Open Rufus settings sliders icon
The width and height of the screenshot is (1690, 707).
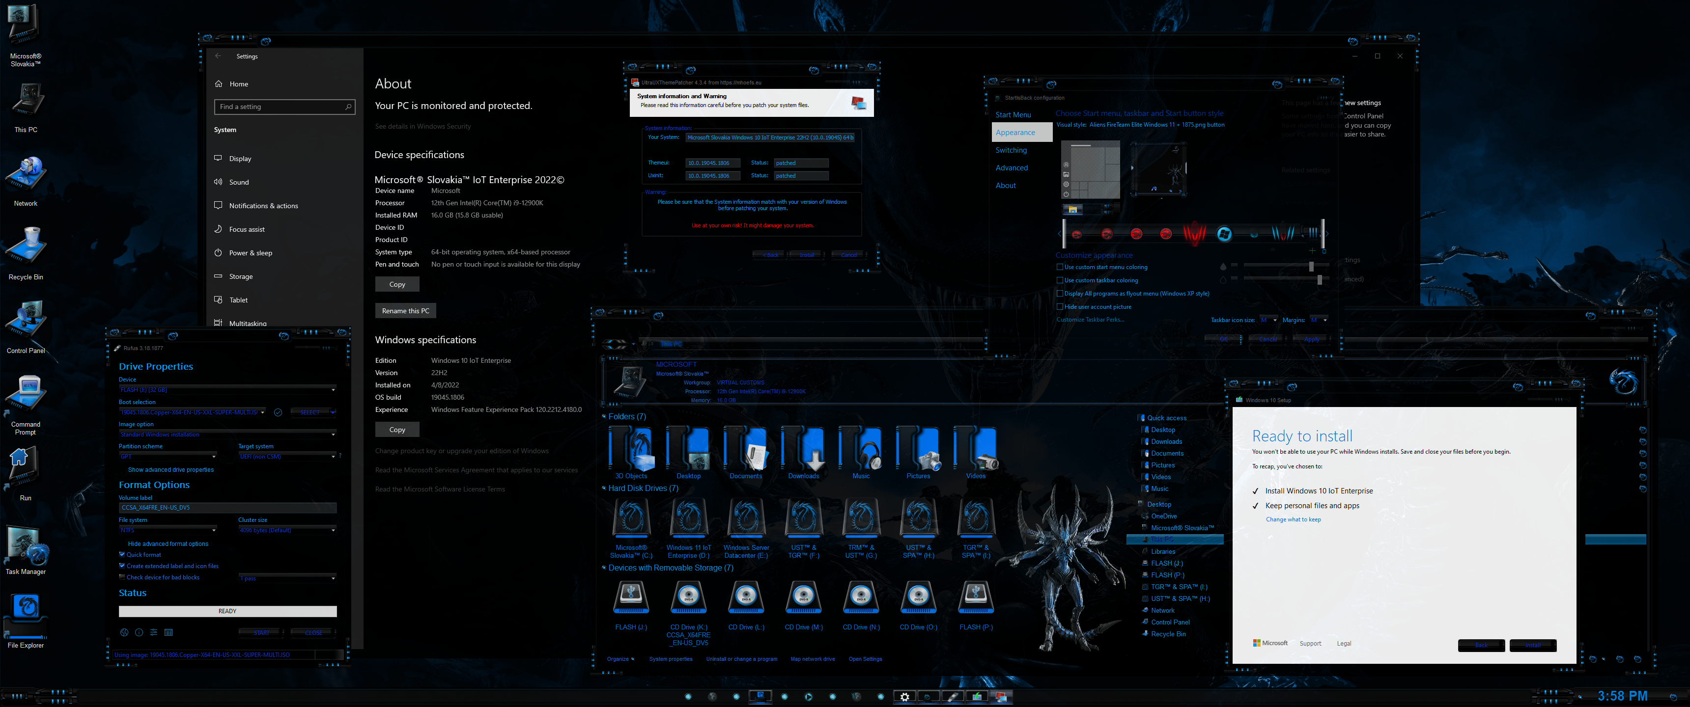click(x=153, y=632)
